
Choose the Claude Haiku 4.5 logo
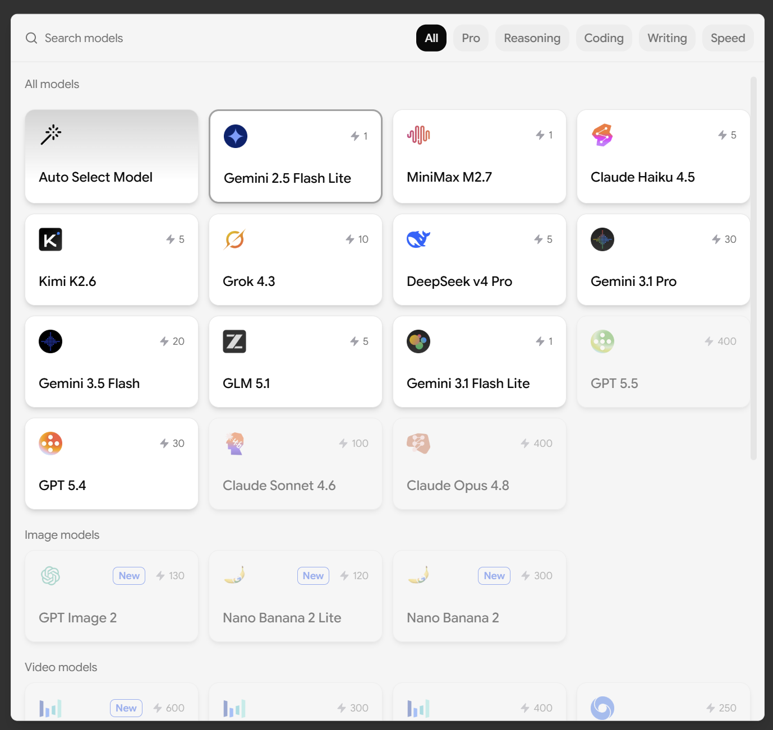click(602, 135)
